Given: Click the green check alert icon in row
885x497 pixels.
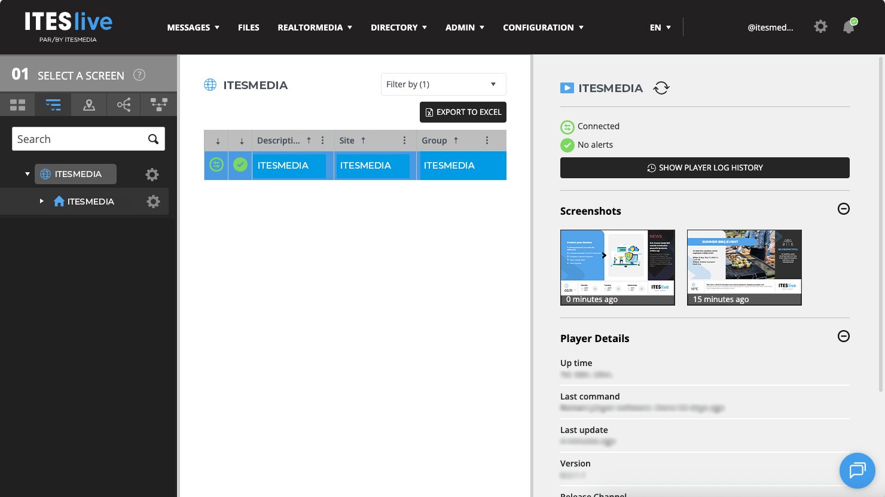Looking at the screenshot, I should 240,164.
